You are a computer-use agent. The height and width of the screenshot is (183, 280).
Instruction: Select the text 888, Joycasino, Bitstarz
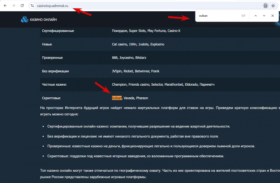pos(129,58)
